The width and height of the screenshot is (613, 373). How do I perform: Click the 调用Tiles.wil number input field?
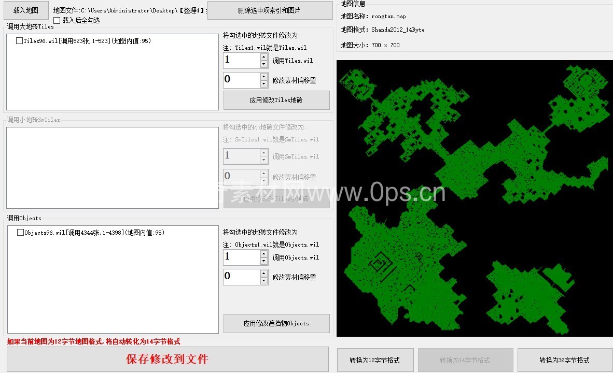coord(241,61)
